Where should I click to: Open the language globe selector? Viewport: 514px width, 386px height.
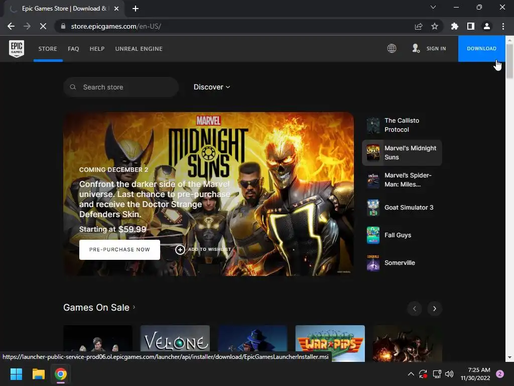click(392, 49)
